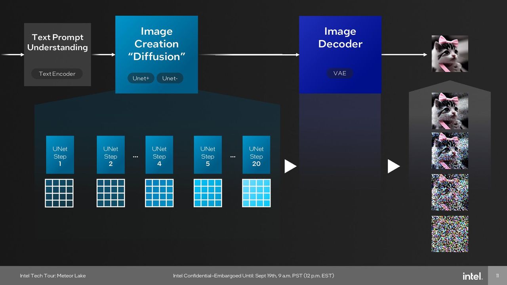This screenshot has width=507, height=285.
Task: Click the grid icon under Step 20
Action: pos(257,193)
